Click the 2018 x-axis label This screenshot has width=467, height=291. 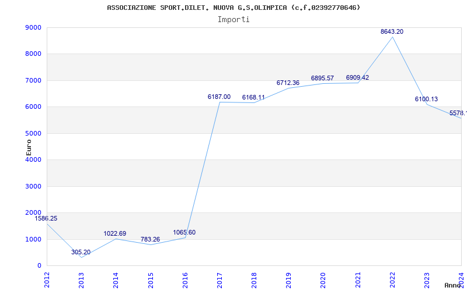pyautogui.click(x=254, y=280)
